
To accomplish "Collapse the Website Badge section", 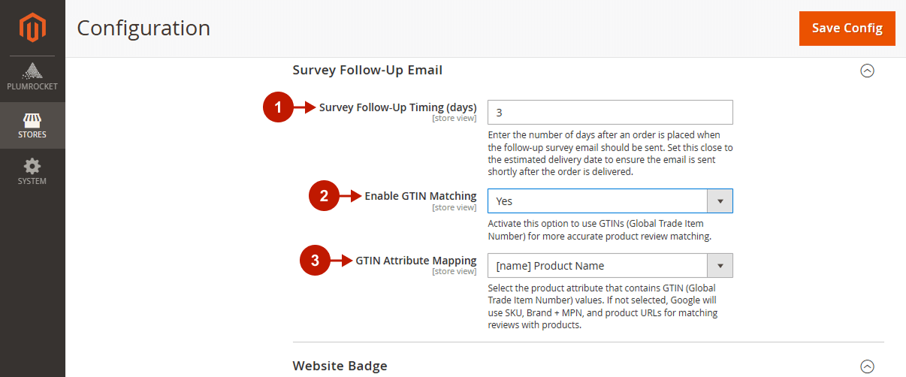I will (867, 366).
